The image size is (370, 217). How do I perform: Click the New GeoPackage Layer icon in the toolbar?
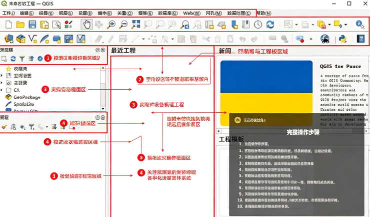[21, 39]
